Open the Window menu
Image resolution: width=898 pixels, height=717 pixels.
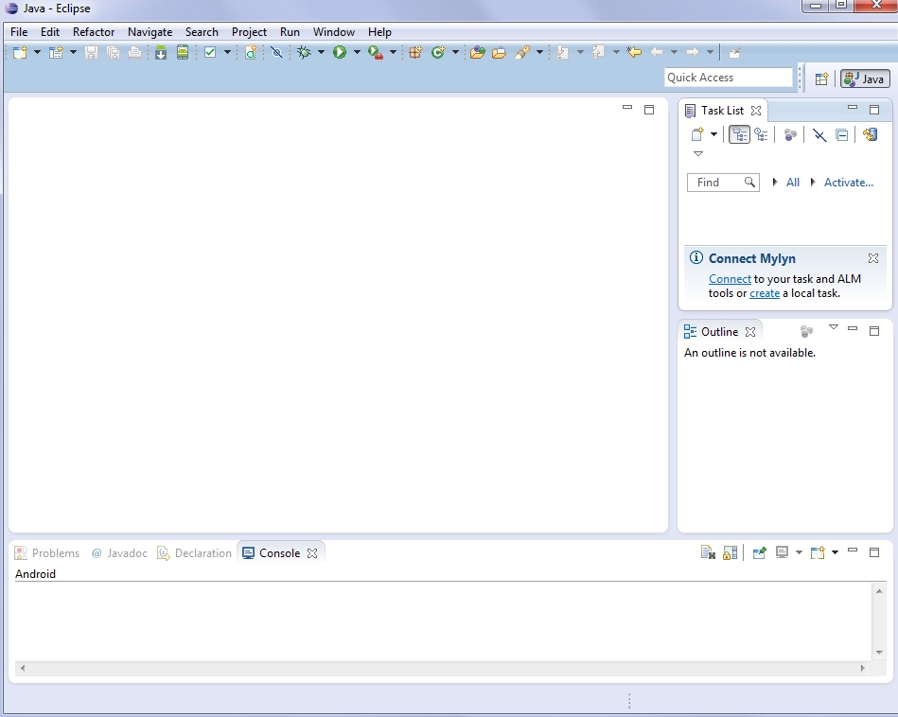(x=334, y=32)
